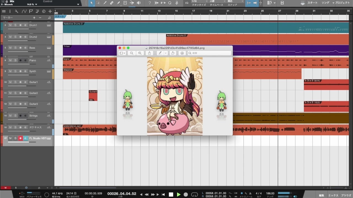Select the Arrow tool in the toolbar
The height and width of the screenshot is (198, 353).
(92, 3)
